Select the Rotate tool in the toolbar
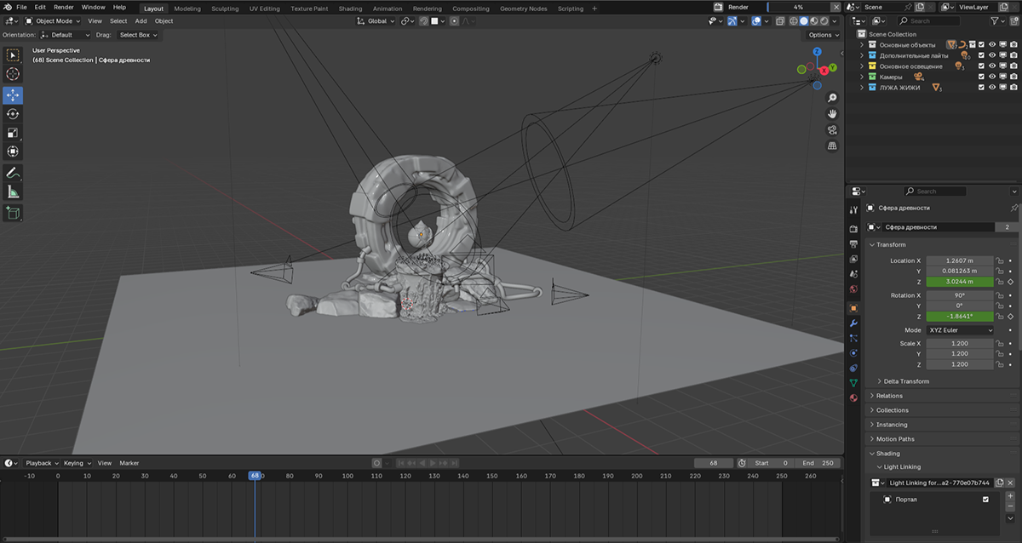The height and width of the screenshot is (543, 1022). (x=13, y=114)
